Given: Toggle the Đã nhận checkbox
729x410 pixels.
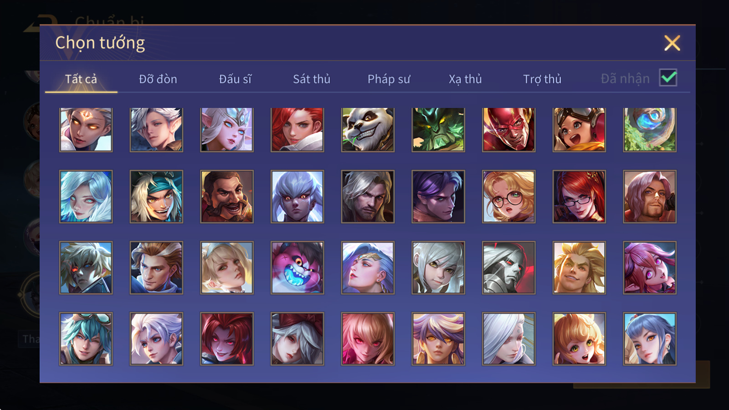Looking at the screenshot, I should click(668, 78).
